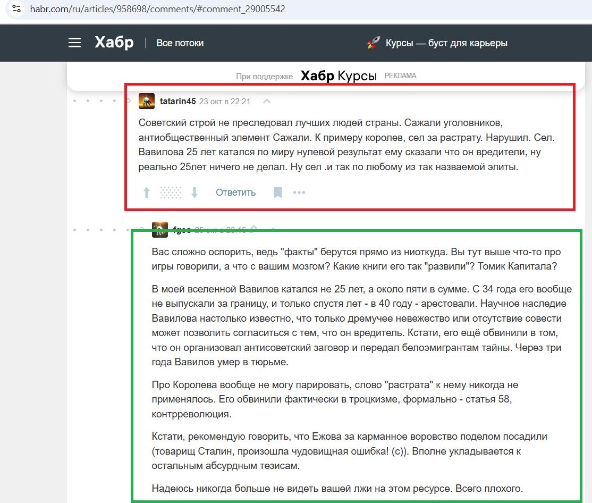Collapse tatarin45's comment with the caret arrow
This screenshot has width=592, height=503.
point(266,100)
